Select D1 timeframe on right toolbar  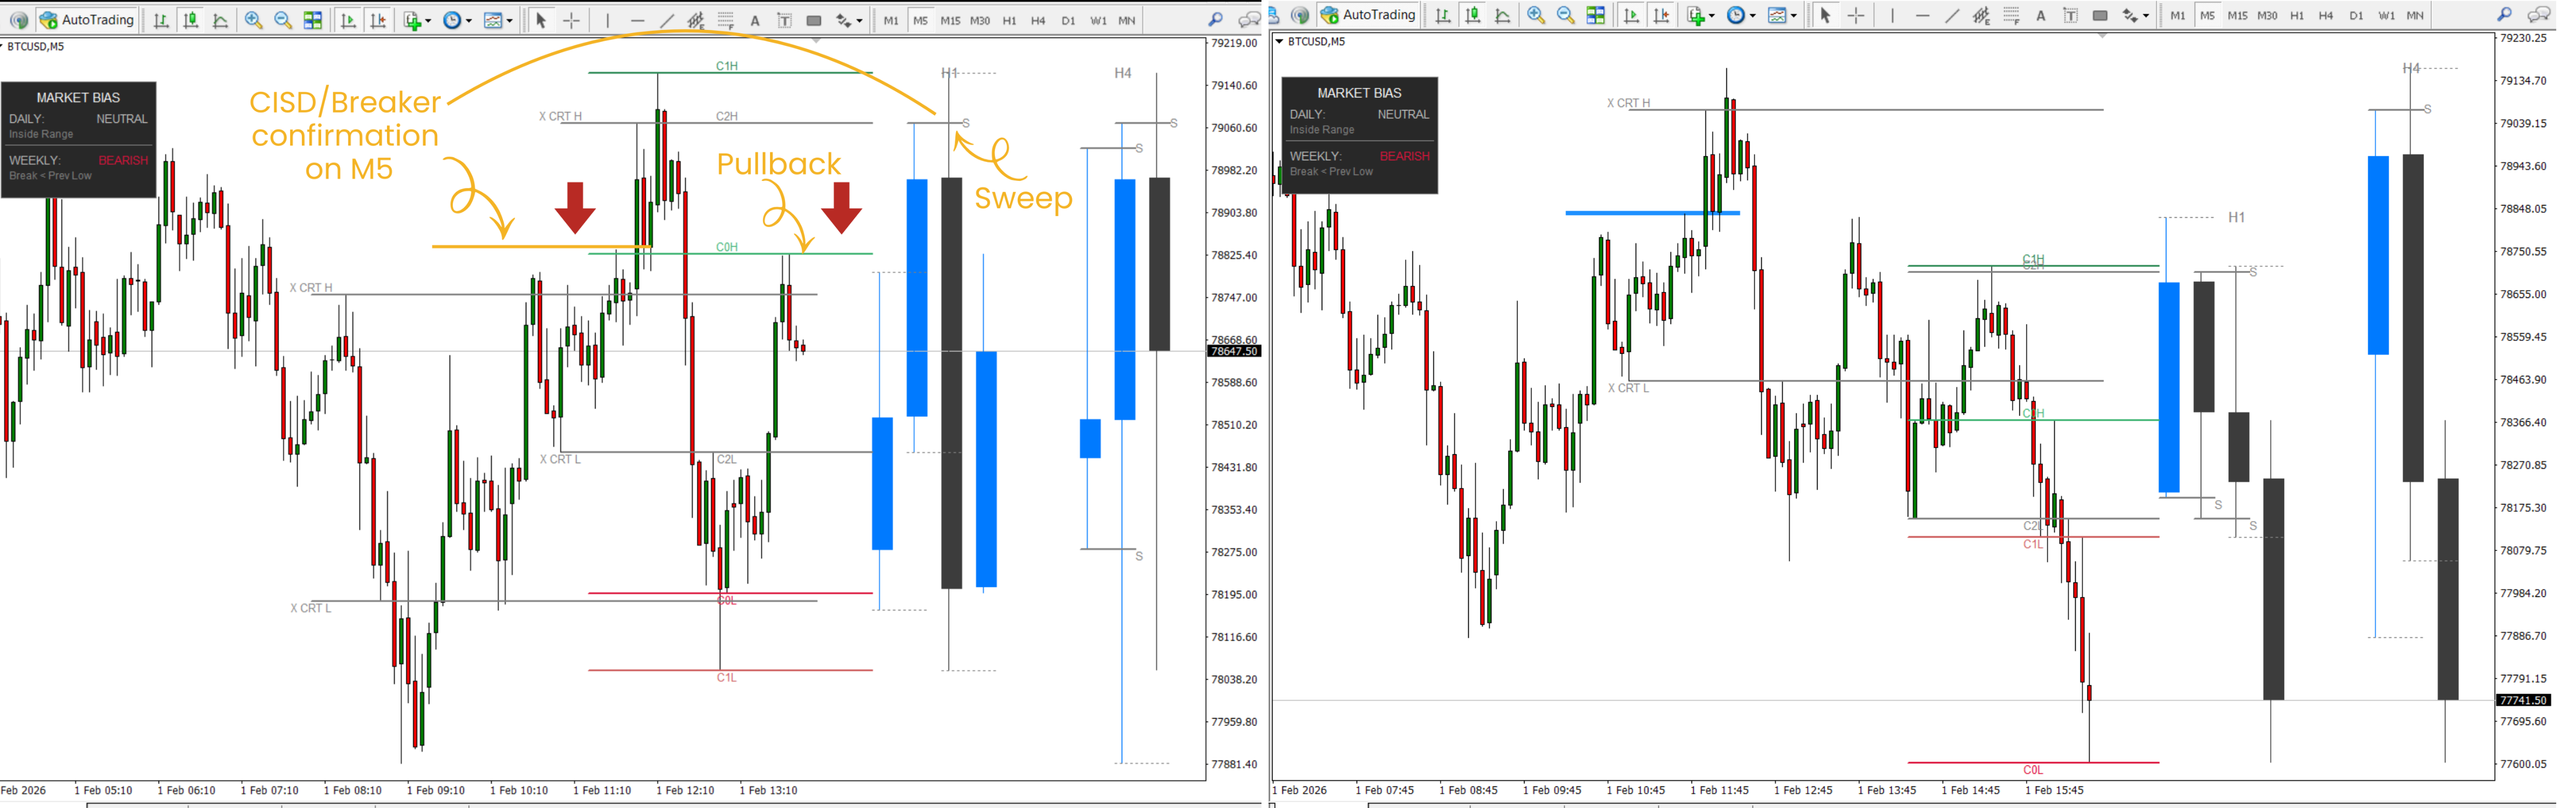click(x=2356, y=15)
